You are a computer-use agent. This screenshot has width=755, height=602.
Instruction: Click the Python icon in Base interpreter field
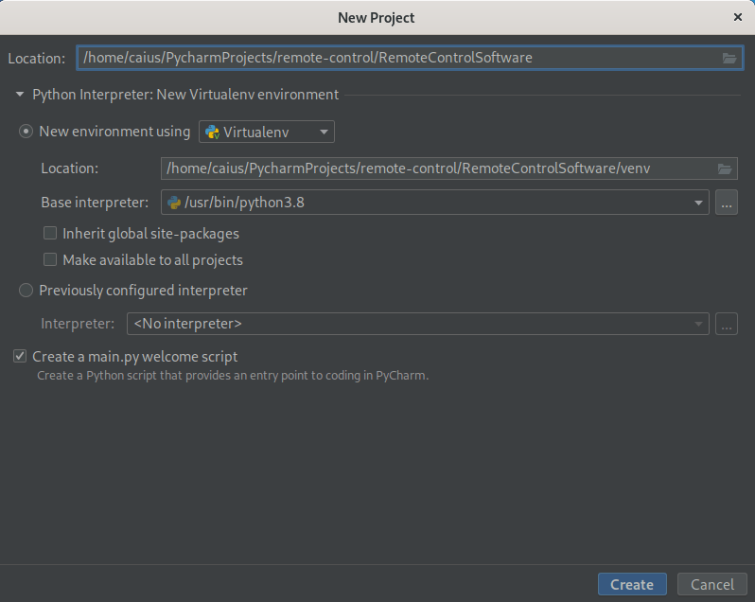(x=174, y=202)
